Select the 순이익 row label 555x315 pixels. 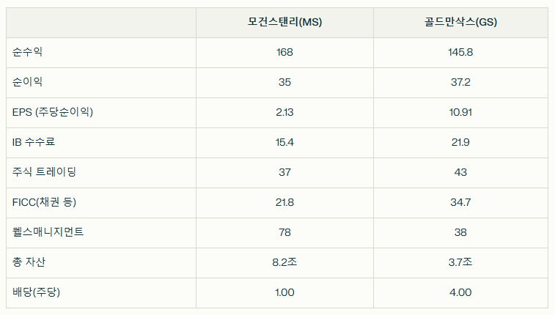point(27,82)
